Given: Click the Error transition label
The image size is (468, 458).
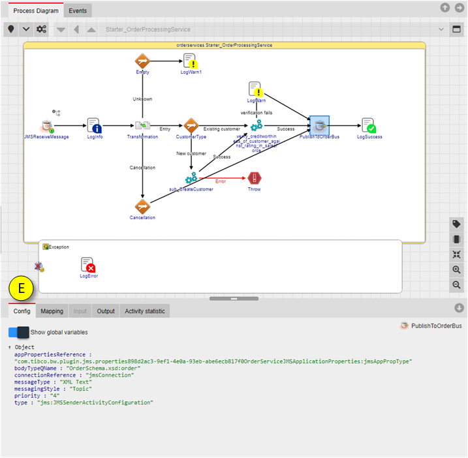Looking at the screenshot, I should [221, 181].
